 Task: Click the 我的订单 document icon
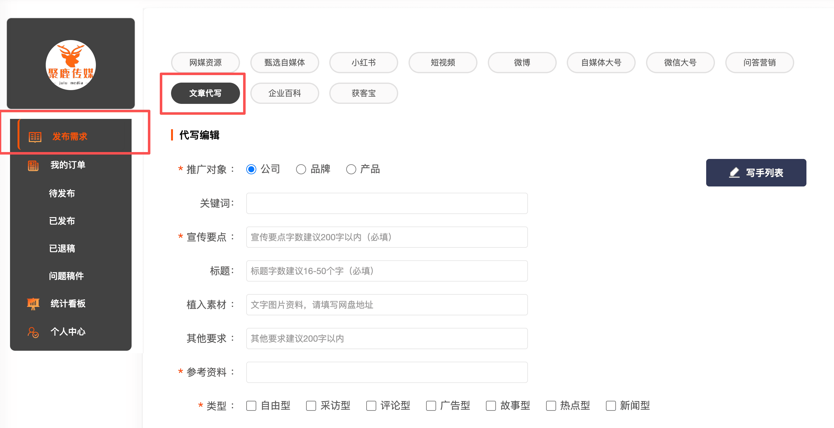click(x=33, y=166)
